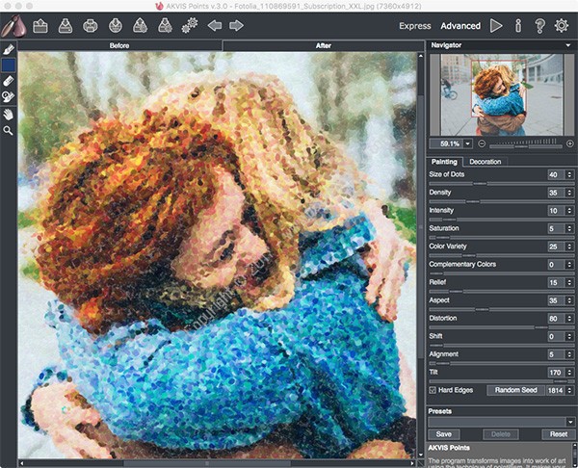Click the Load Guiding Lines icon
This screenshot has height=468, width=578.
pos(140,26)
